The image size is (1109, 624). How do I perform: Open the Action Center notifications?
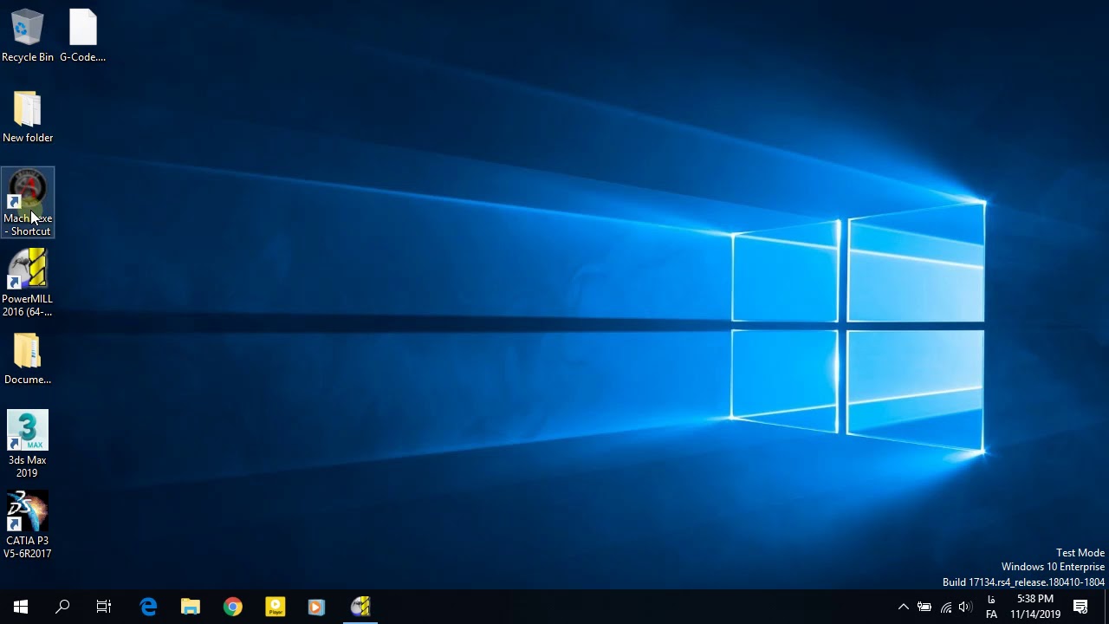[x=1080, y=607]
